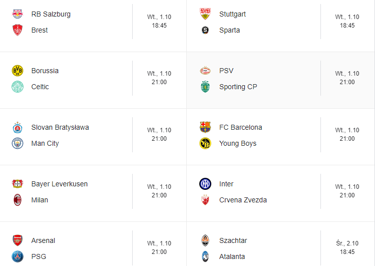
Task: Click the Atalanta team name
Action: click(x=232, y=256)
